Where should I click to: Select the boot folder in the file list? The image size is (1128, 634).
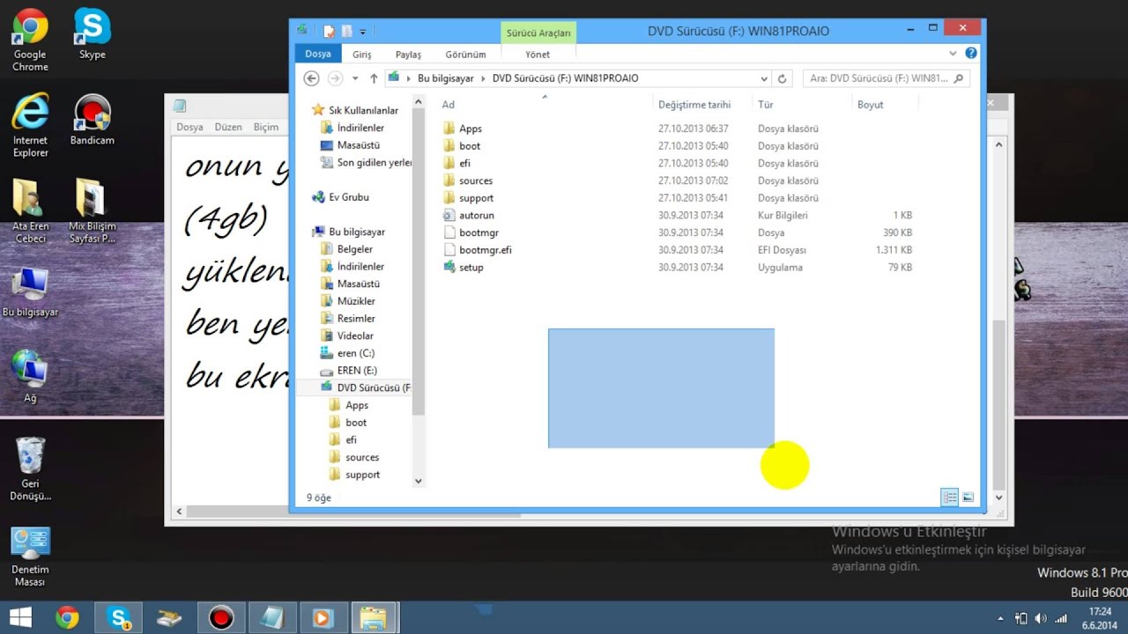(470, 146)
